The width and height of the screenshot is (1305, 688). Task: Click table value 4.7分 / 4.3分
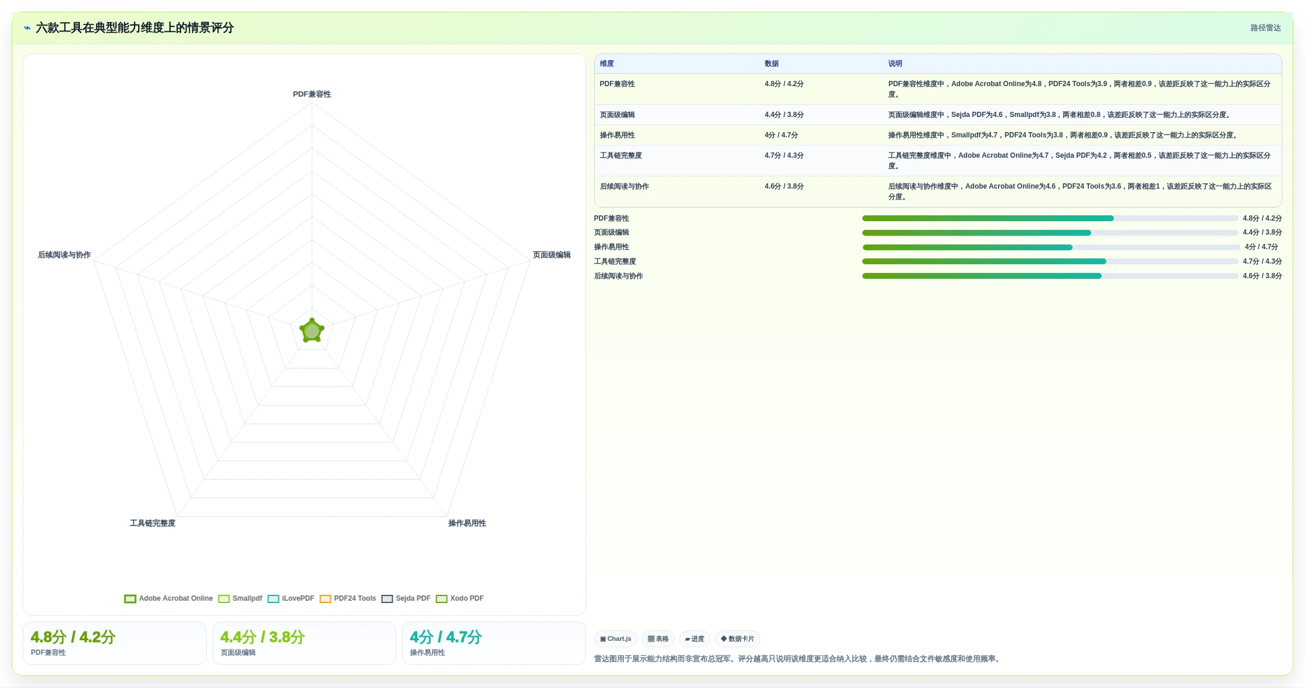click(784, 155)
